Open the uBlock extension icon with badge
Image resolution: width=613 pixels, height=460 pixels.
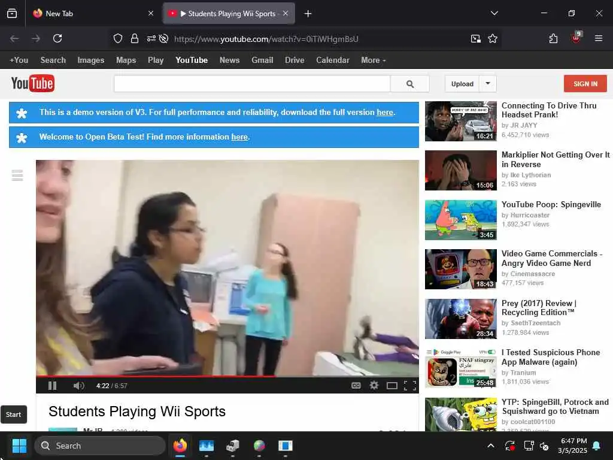[576, 38]
